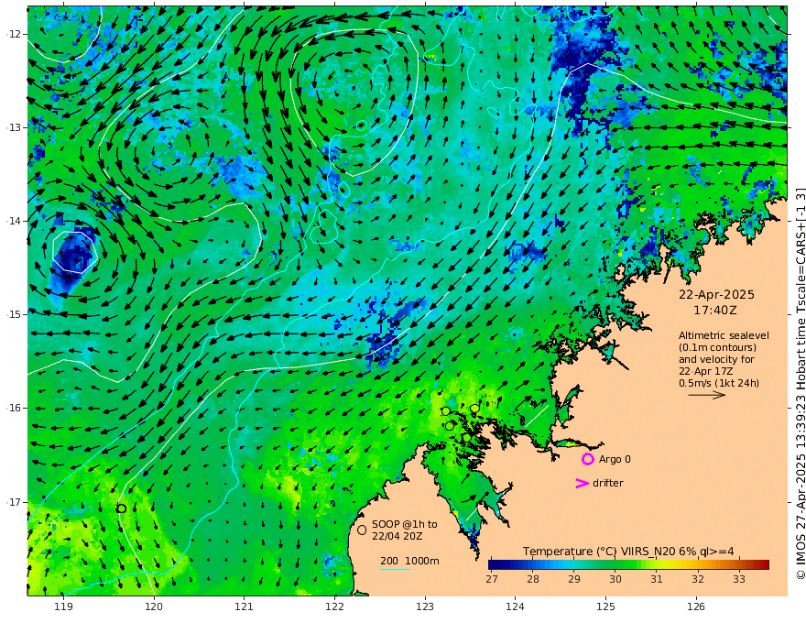Click longitude axis label 120
This screenshot has width=806, height=623.
click(x=154, y=607)
